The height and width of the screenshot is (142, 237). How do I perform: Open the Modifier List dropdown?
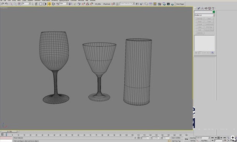pyautogui.click(x=204, y=15)
